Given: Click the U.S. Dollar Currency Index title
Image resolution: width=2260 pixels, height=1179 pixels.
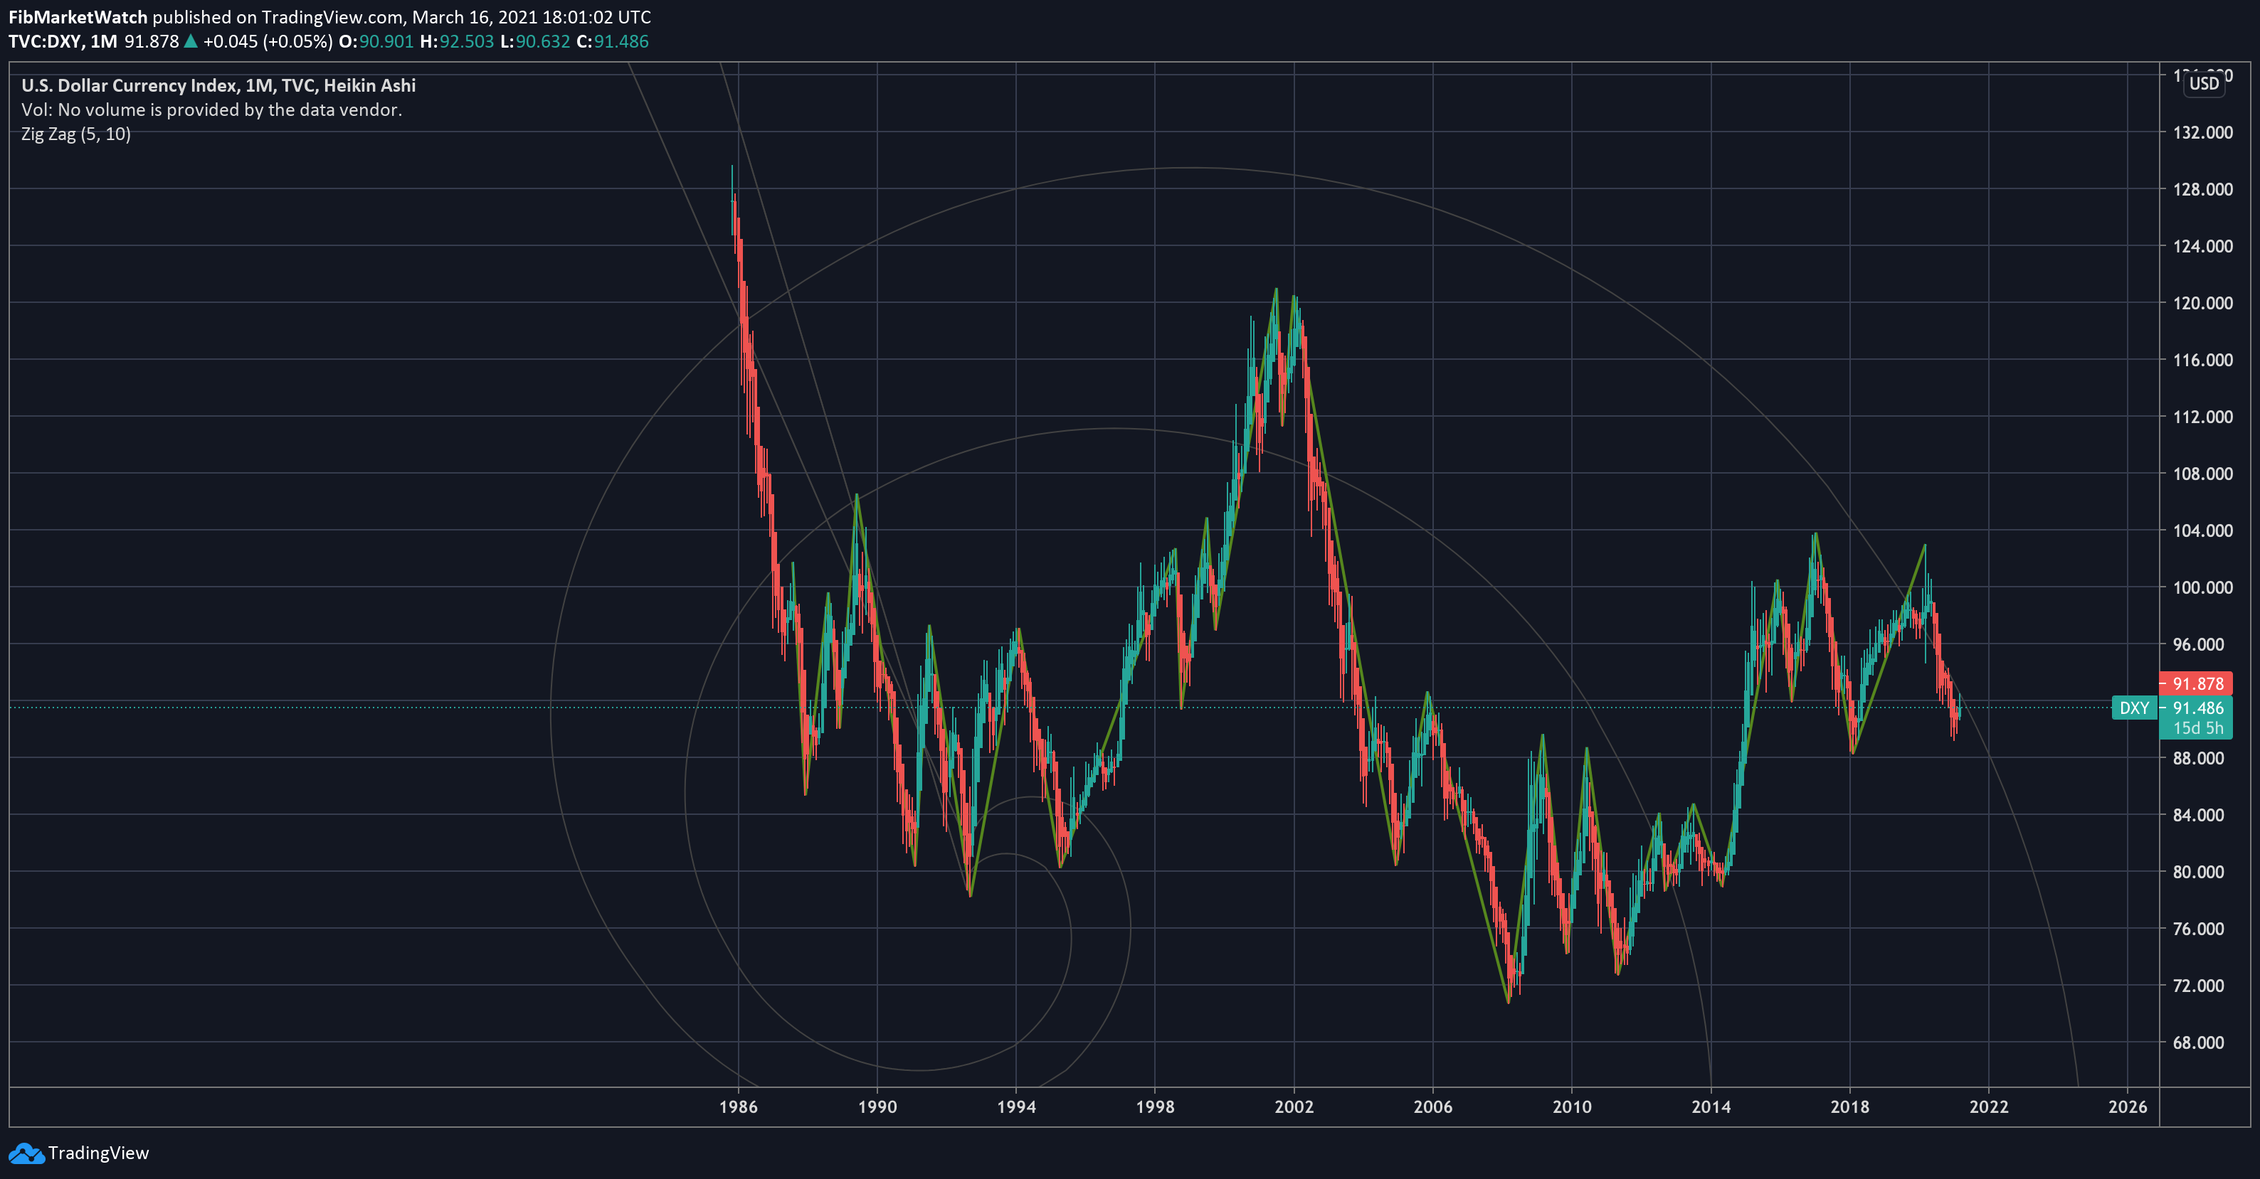Looking at the screenshot, I should [x=218, y=86].
